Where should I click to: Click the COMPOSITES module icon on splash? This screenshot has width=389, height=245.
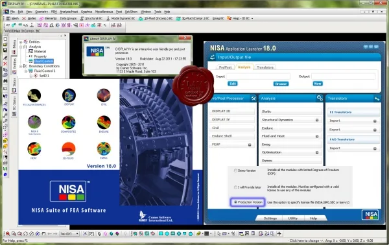click(x=69, y=122)
